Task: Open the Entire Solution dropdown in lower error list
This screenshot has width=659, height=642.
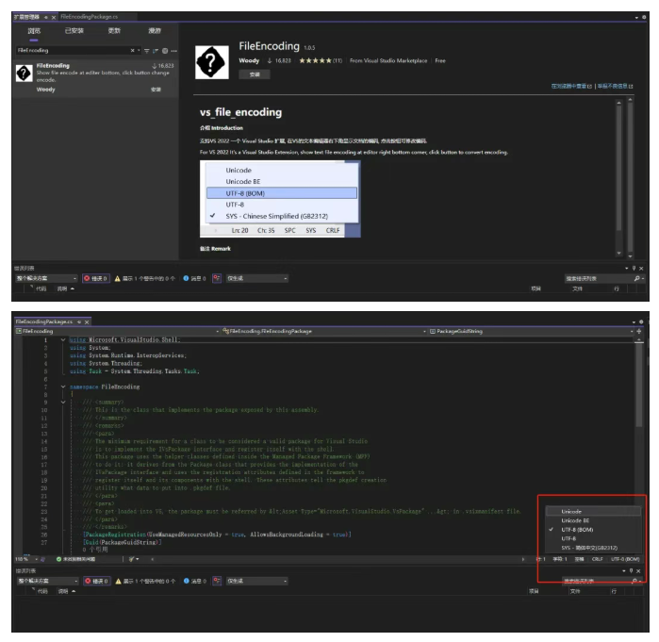Action: coord(47,581)
